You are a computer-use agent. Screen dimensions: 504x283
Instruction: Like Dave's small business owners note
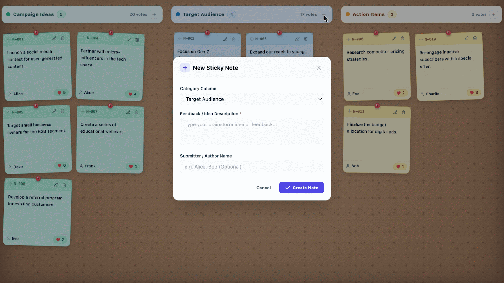click(61, 165)
